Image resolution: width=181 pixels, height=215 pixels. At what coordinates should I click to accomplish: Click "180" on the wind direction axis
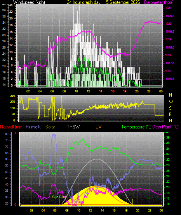[x=12, y=108]
